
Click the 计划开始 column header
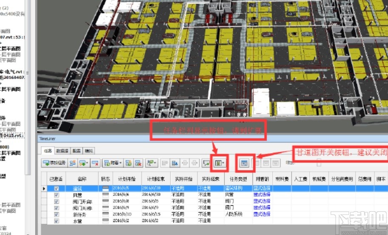[127, 179]
